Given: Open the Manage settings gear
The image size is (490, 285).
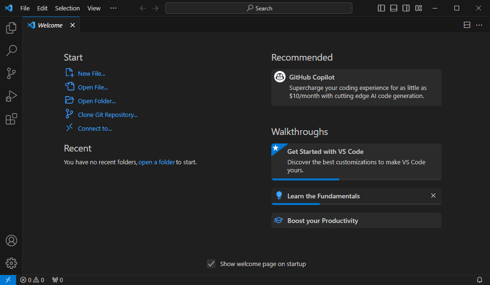Looking at the screenshot, I should click(x=11, y=263).
